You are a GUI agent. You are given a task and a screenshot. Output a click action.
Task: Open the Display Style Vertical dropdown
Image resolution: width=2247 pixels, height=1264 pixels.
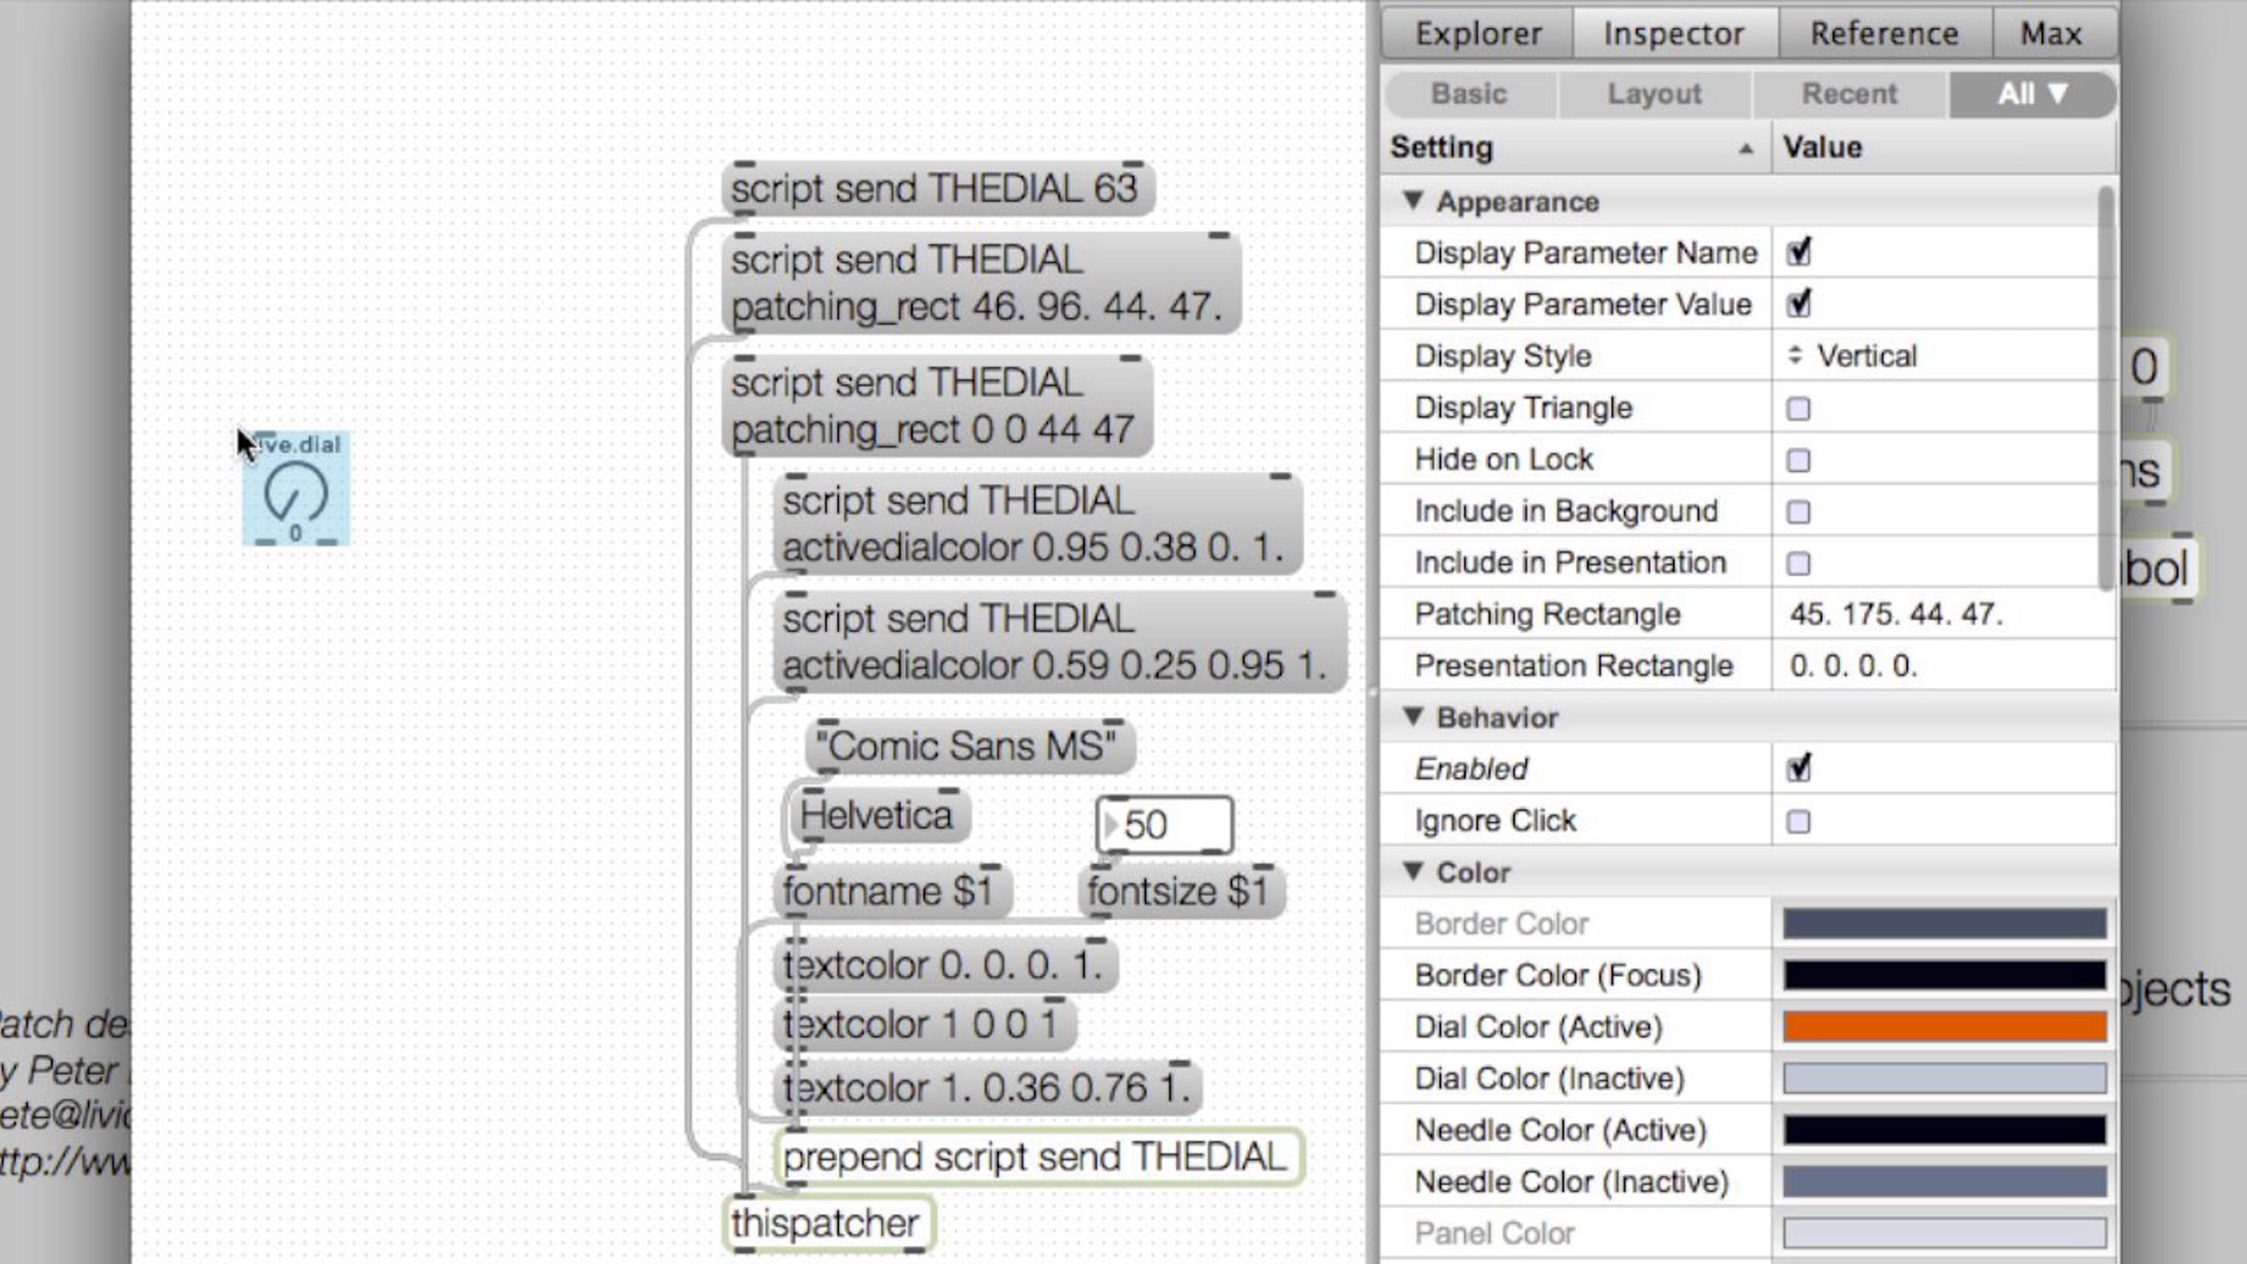1854,356
